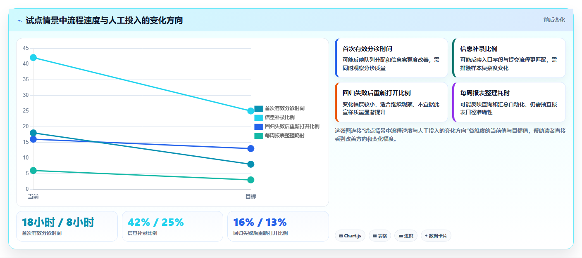Click the icon inside the 表格 chip
Screen dimensions: 582x258
point(375,236)
